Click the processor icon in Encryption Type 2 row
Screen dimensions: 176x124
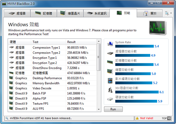click(11, 63)
